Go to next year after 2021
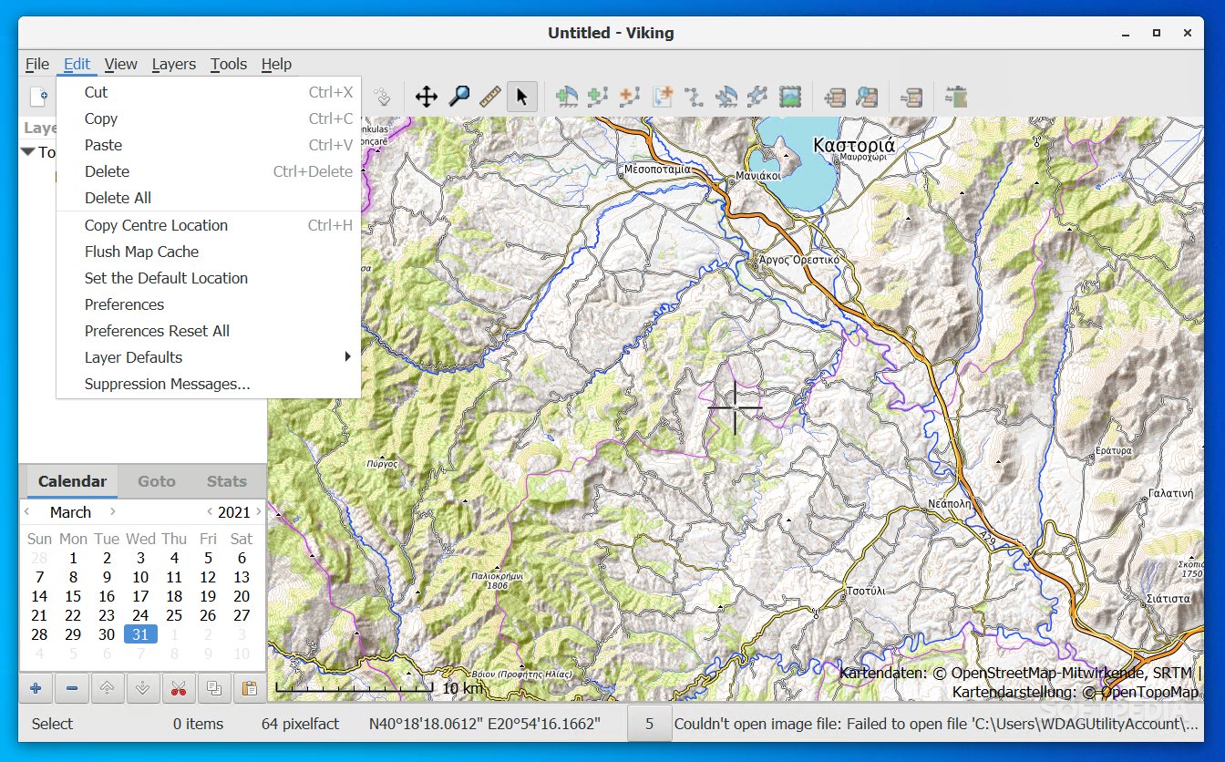The width and height of the screenshot is (1225, 762). (x=259, y=511)
